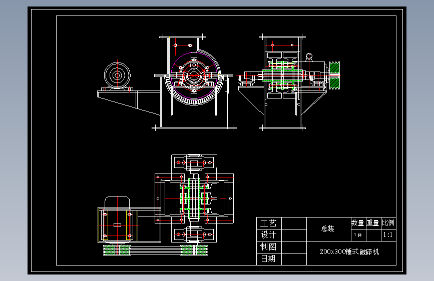Click the 工艺 label in title block
434x281 pixels.
[268, 223]
